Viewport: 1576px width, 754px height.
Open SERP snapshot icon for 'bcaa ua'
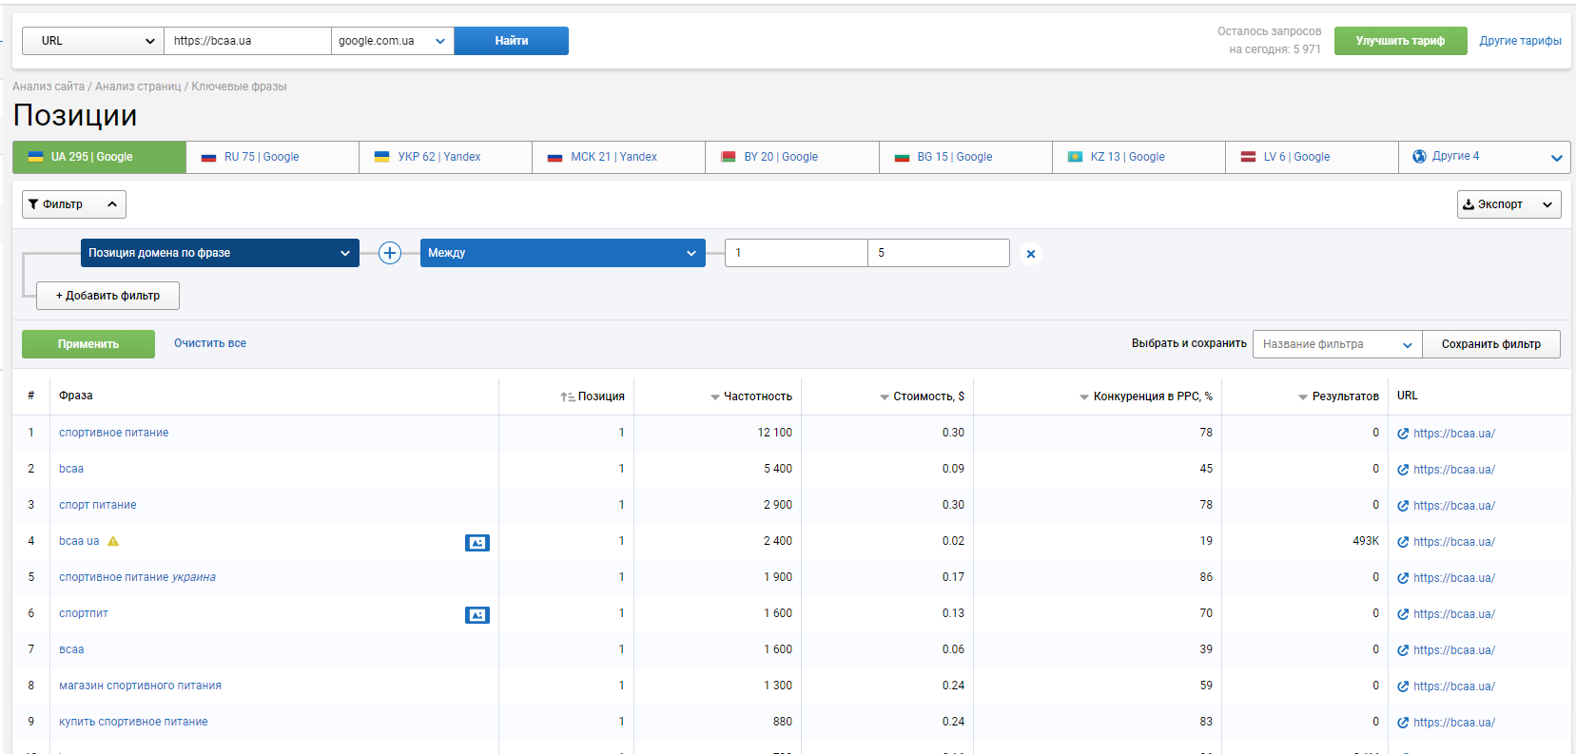click(x=477, y=543)
